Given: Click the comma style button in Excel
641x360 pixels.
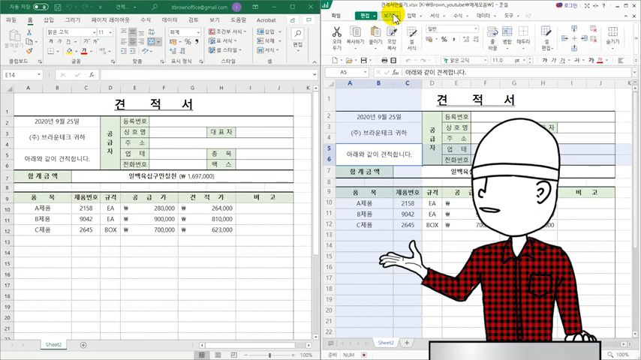Looking at the screenshot, I should pyautogui.click(x=197, y=41).
